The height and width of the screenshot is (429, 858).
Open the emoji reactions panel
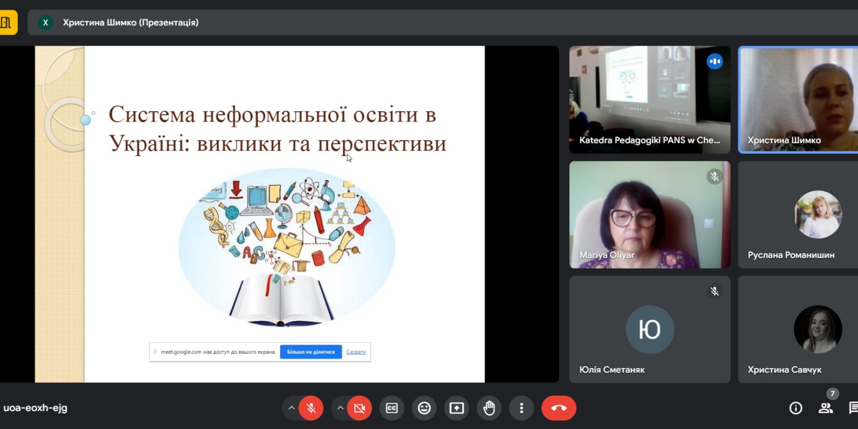424,408
